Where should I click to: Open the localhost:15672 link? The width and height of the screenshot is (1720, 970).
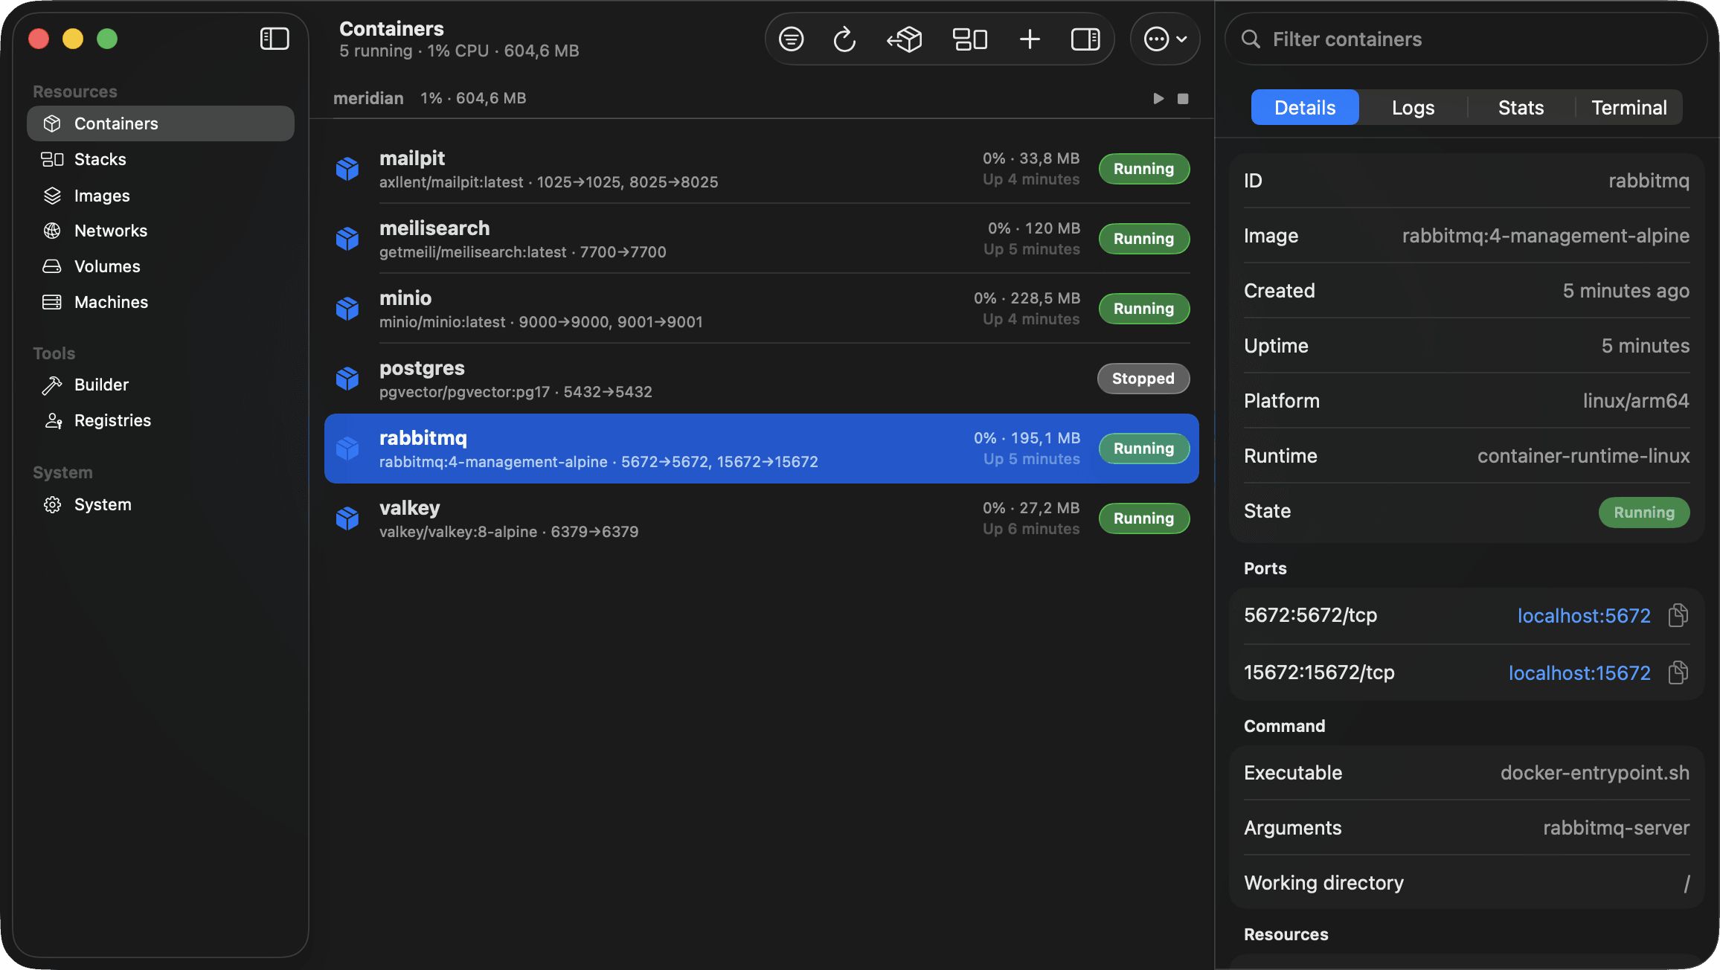click(x=1579, y=673)
